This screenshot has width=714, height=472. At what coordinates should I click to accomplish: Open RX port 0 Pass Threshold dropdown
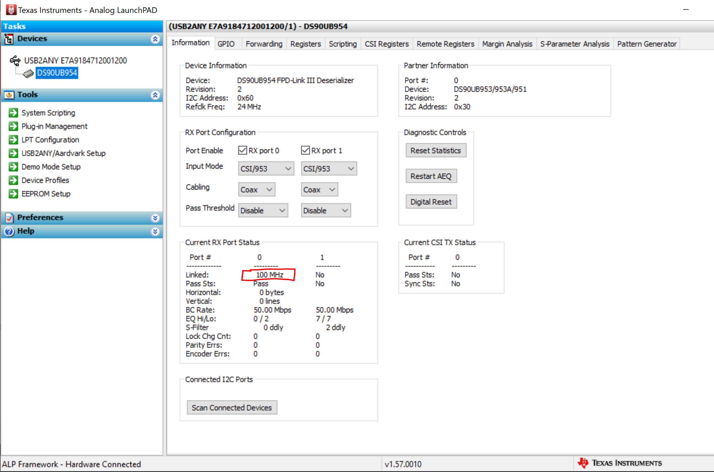coord(263,210)
